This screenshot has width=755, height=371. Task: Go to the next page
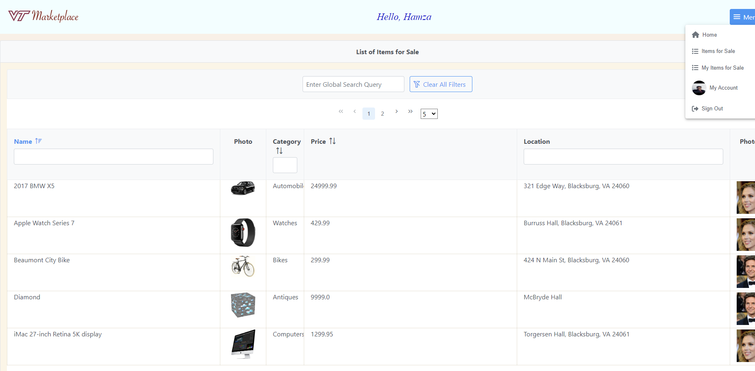[x=397, y=112]
